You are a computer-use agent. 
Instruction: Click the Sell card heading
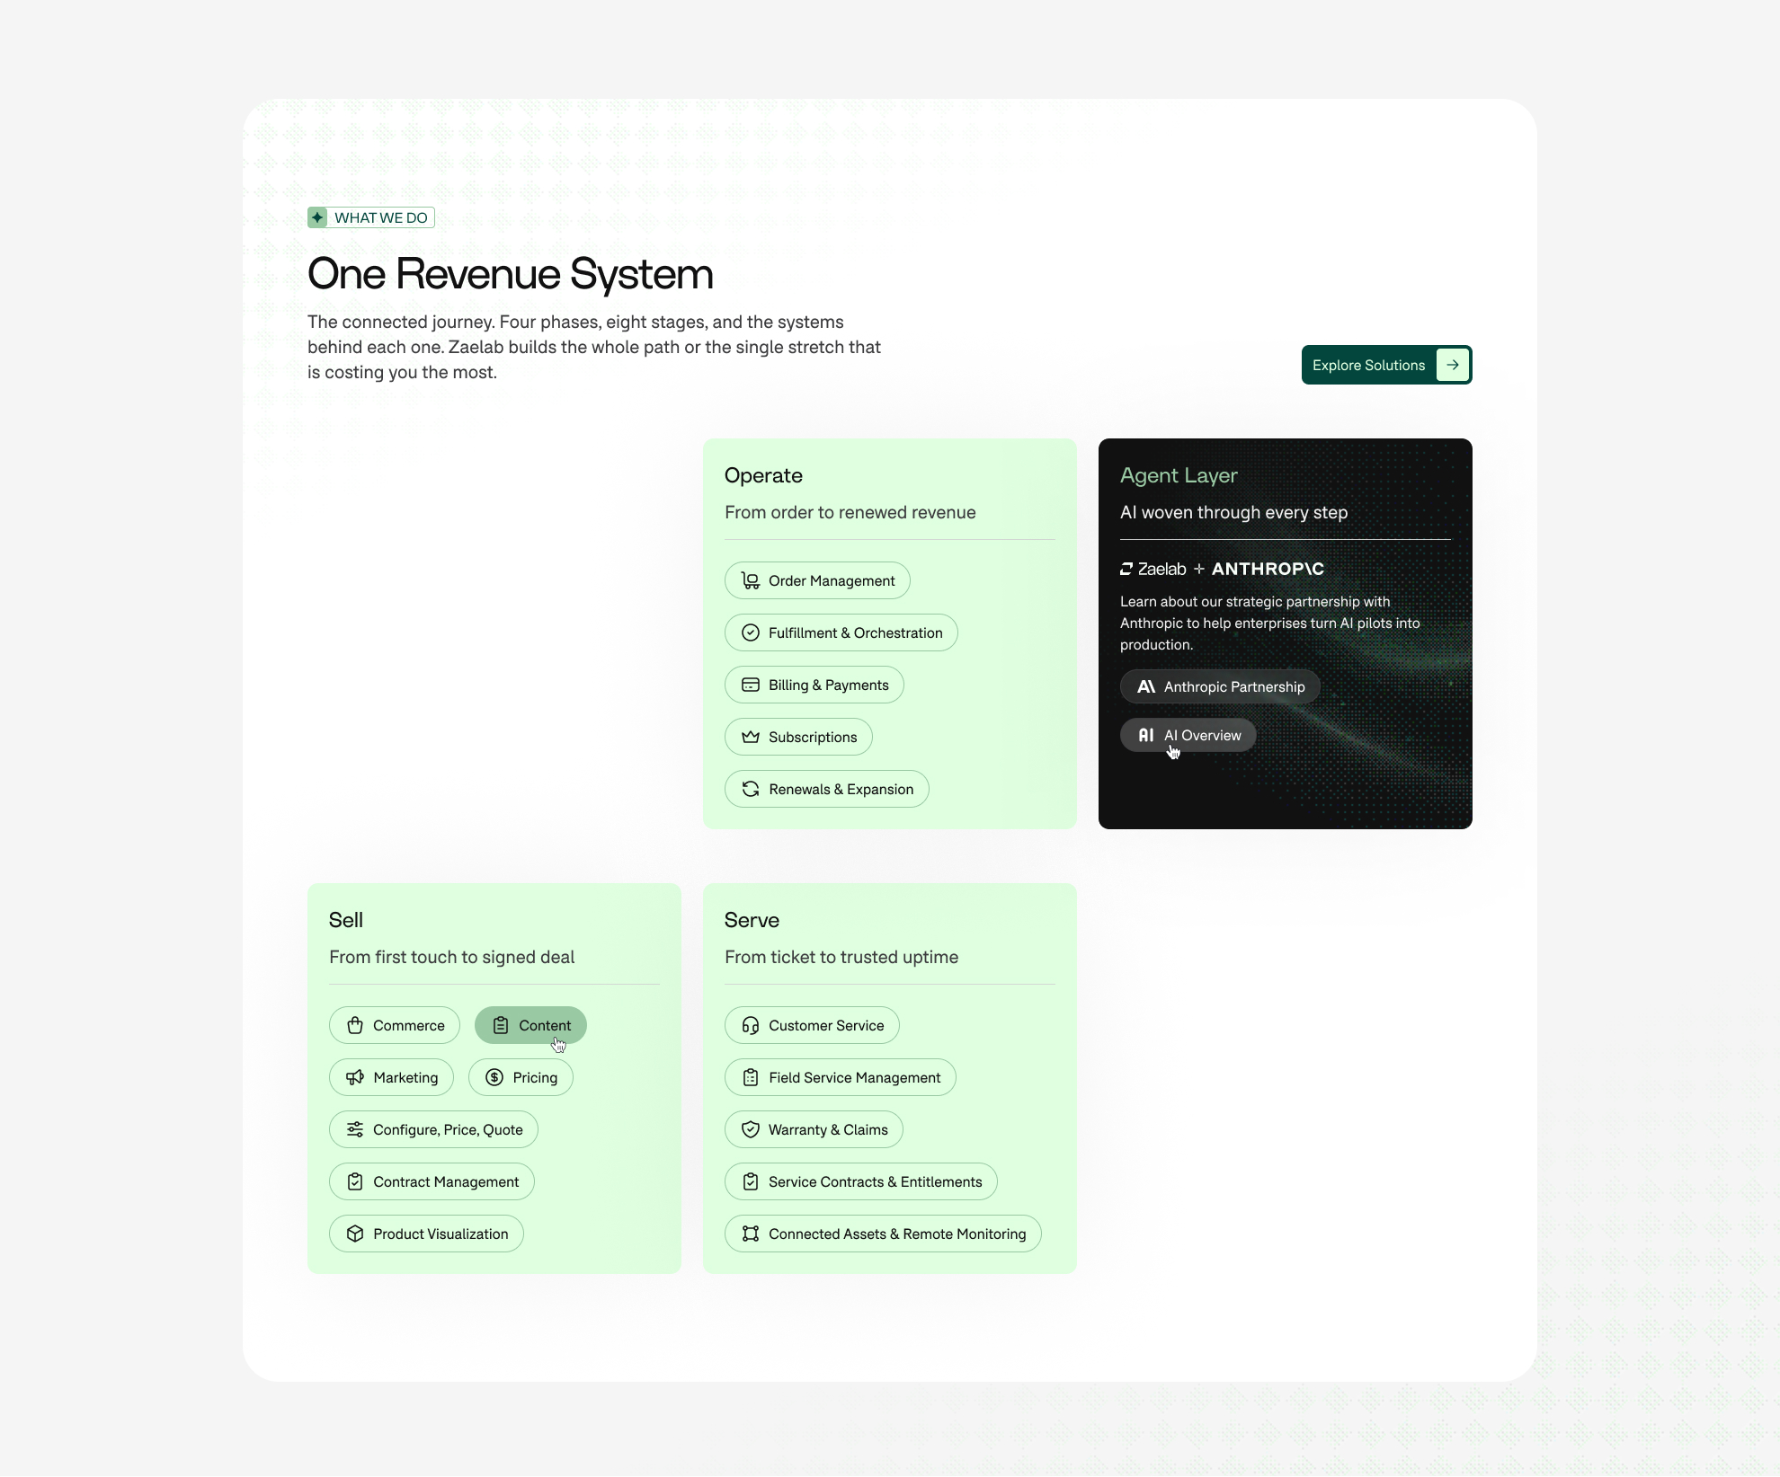(346, 921)
